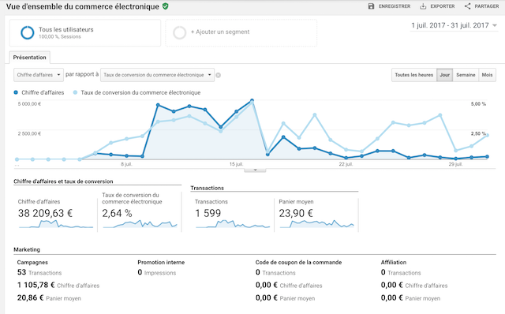Click the 2,64 % conversion rate value
Screen dimensions: 505x314
point(117,213)
